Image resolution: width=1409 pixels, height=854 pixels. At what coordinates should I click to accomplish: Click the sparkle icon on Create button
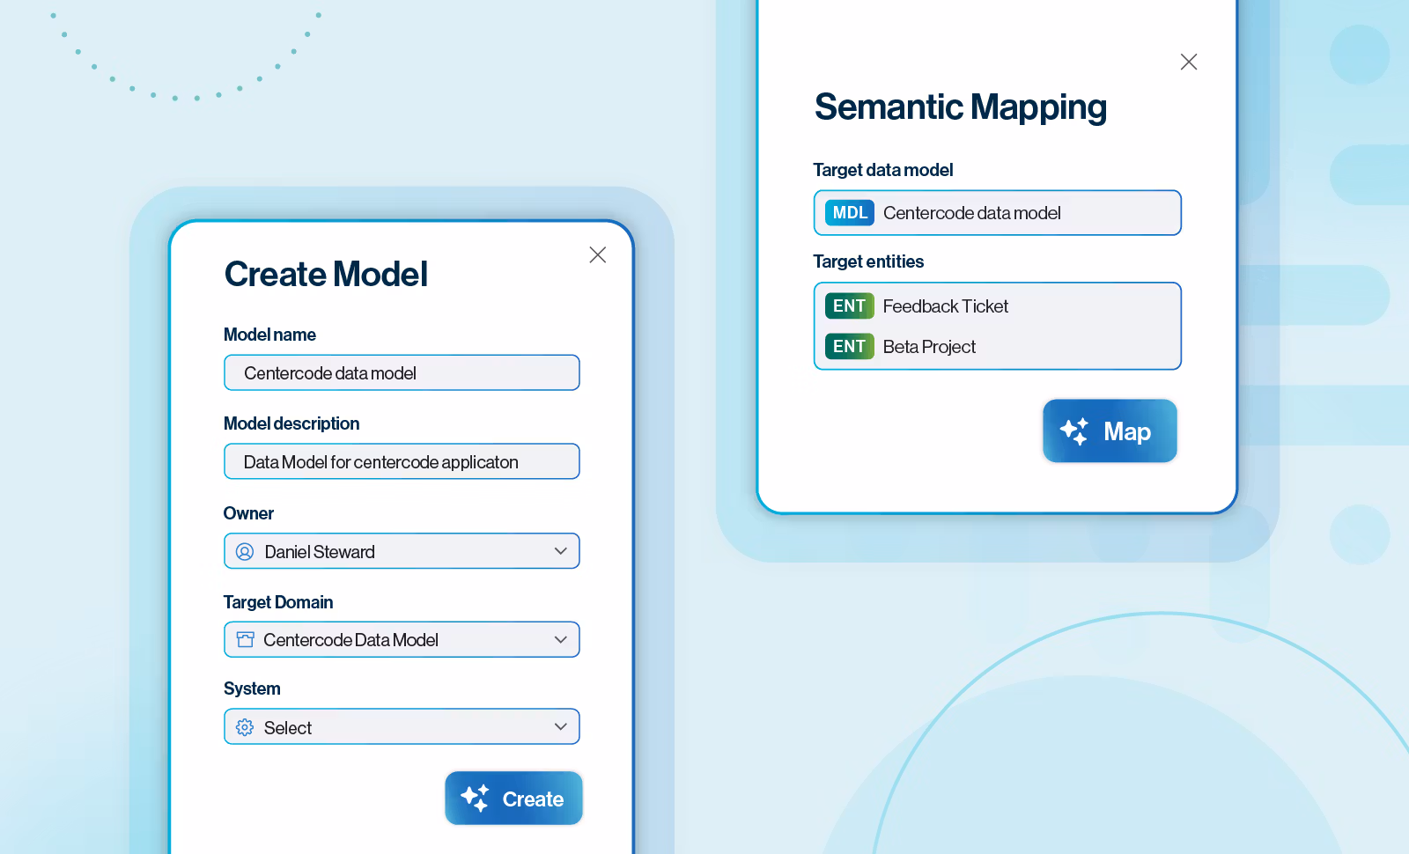click(475, 798)
